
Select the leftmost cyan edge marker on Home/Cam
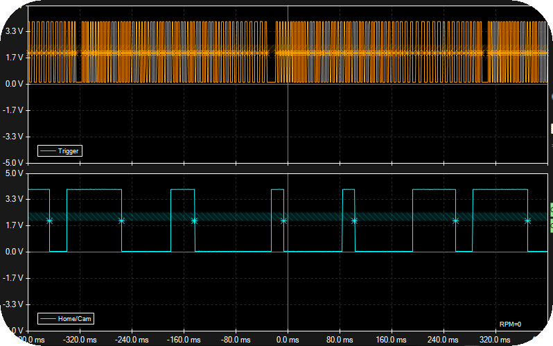(x=49, y=220)
